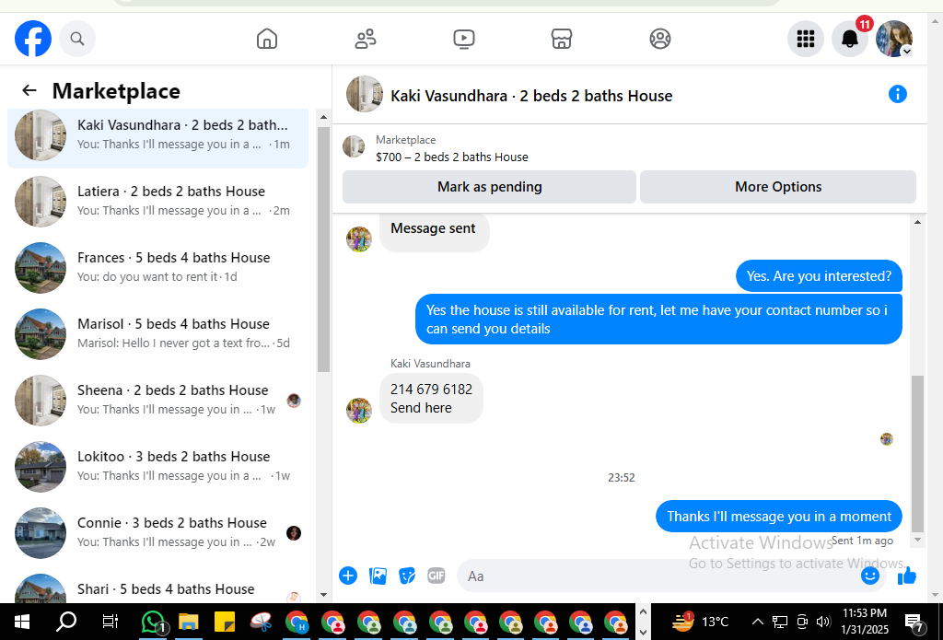Show hidden system tray icons chevron

click(758, 622)
